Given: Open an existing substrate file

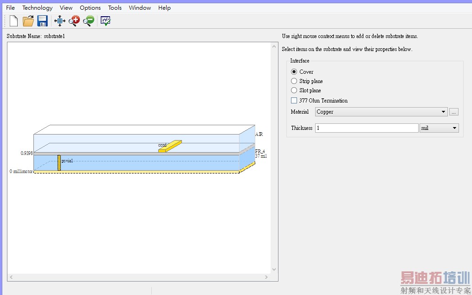Looking at the screenshot, I should pos(28,21).
